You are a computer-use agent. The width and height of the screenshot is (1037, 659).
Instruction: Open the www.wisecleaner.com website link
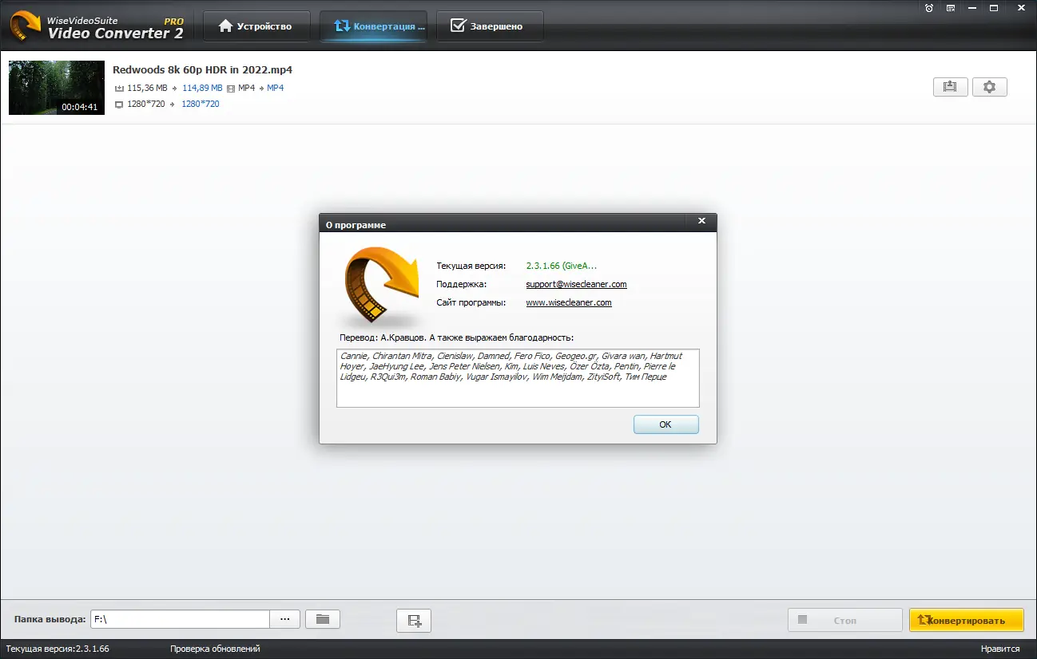tap(569, 302)
